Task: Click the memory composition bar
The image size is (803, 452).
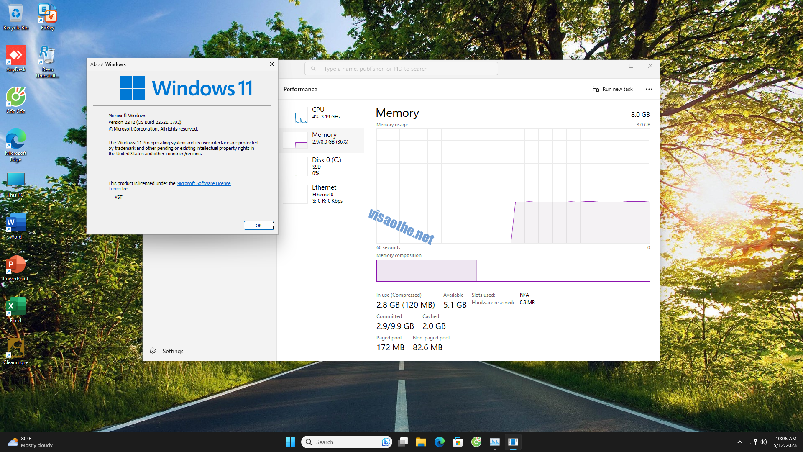Action: click(513, 271)
